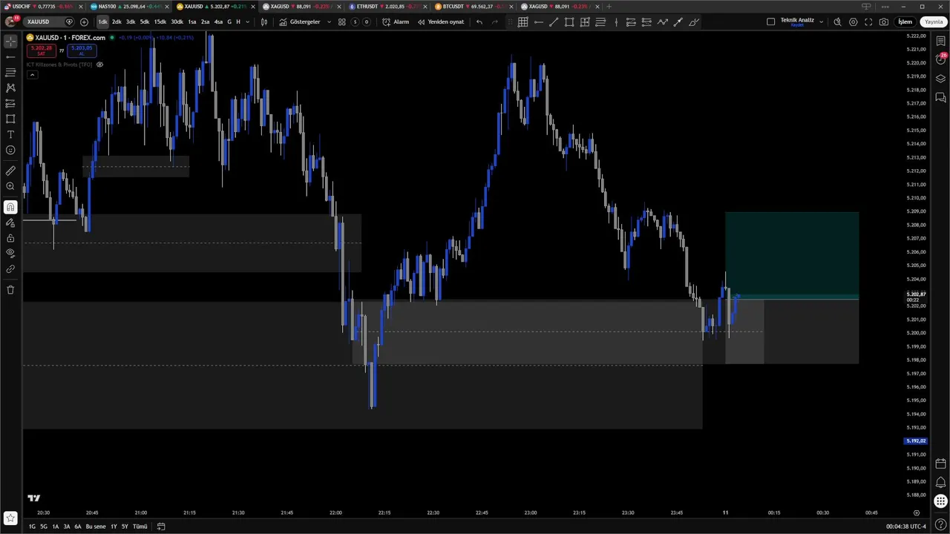The image size is (950, 534).
Task: Click the link drawings chain icon
Action: [x=10, y=268]
